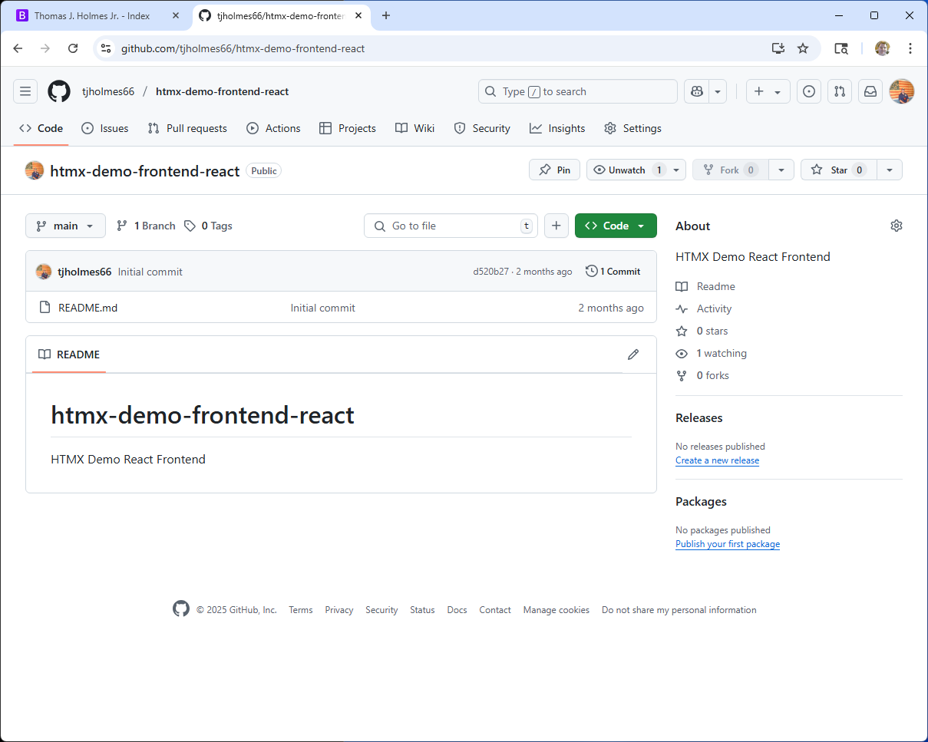Click the GitHub Octocat logo in header
Image resolution: width=928 pixels, height=742 pixels.
[x=59, y=91]
